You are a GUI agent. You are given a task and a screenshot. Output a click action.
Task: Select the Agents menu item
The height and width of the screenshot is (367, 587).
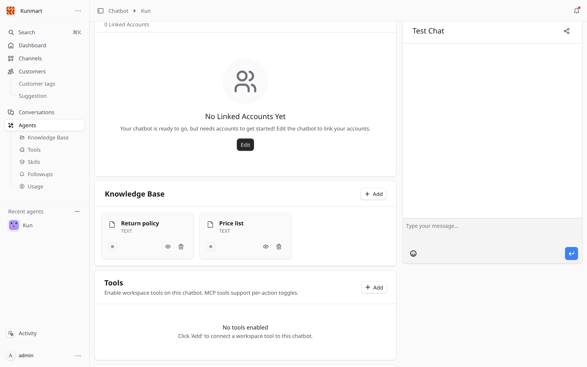click(x=45, y=125)
